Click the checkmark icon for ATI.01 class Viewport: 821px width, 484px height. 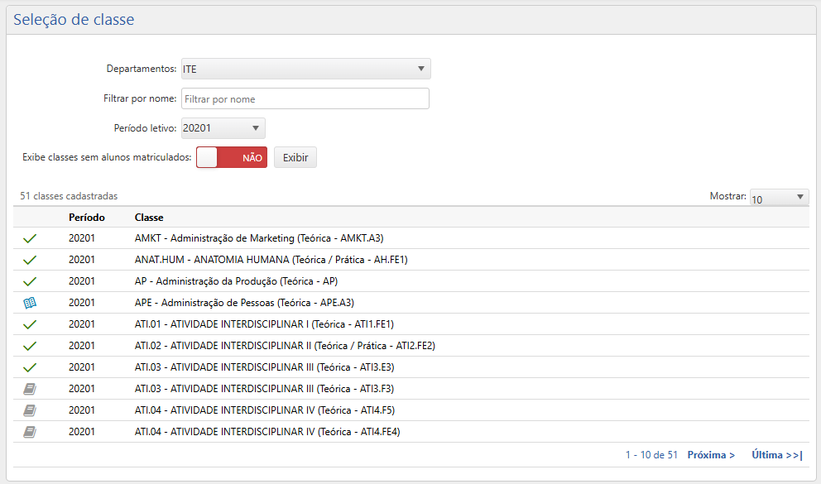pyautogui.click(x=31, y=324)
